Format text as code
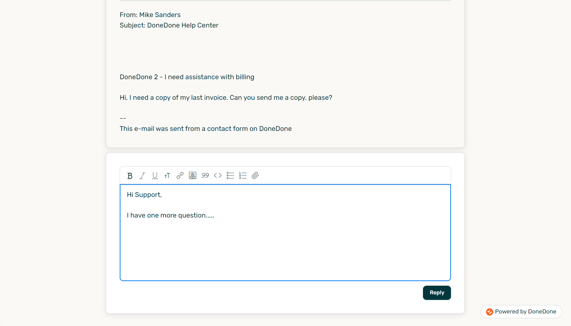The width and height of the screenshot is (571, 326). (x=218, y=176)
